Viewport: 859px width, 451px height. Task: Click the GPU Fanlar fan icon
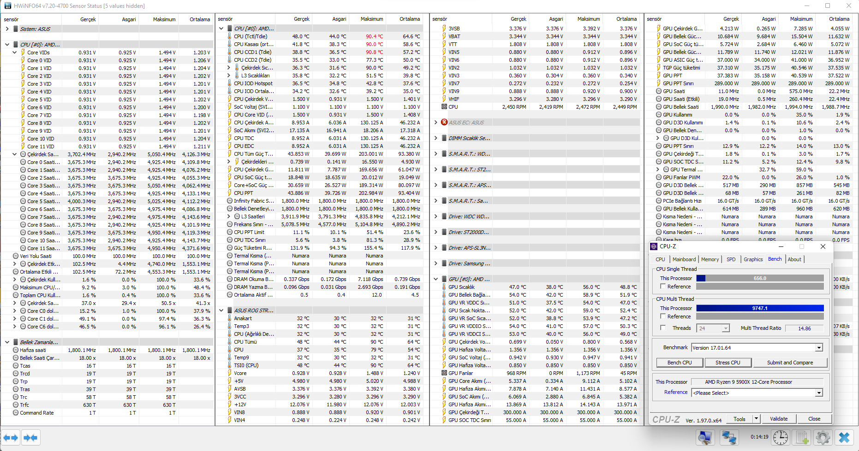click(444, 373)
